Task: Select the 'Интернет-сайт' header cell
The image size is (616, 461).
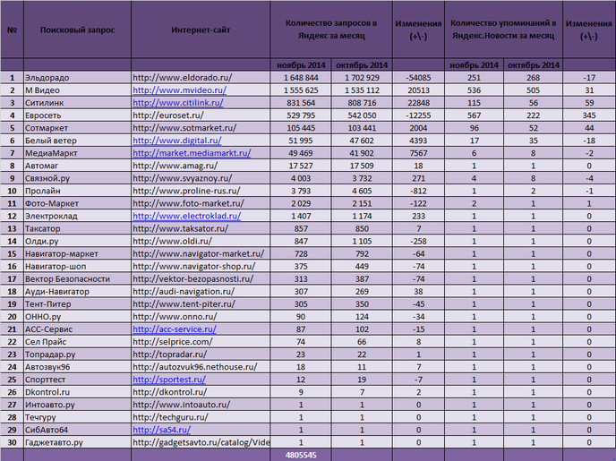Action: pyautogui.click(x=201, y=30)
